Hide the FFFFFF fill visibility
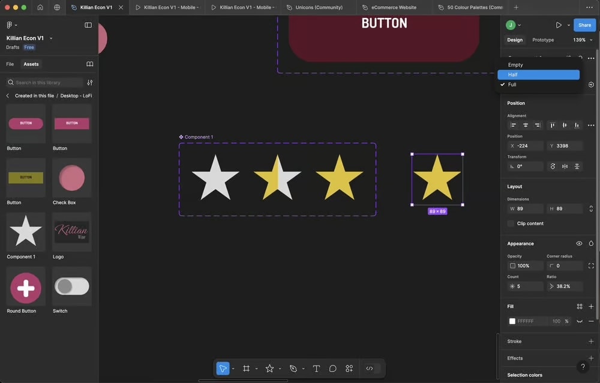This screenshot has height=383, width=600. pyautogui.click(x=580, y=321)
